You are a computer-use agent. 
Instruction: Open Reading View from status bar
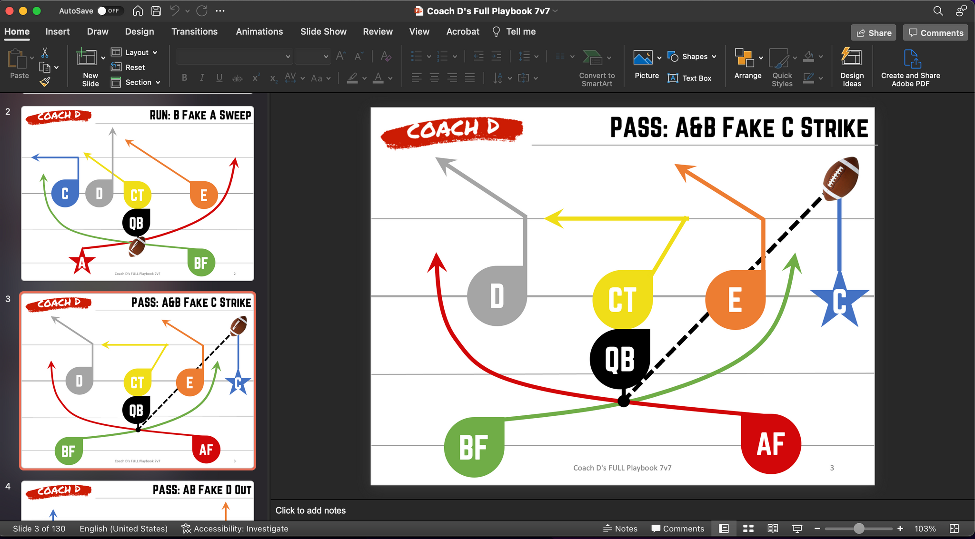point(773,529)
